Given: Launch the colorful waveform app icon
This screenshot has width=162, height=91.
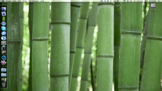Looking at the screenshot, I should point(4,53).
